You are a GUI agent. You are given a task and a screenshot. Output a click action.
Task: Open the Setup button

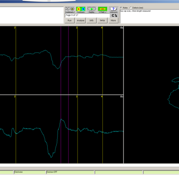point(102,21)
